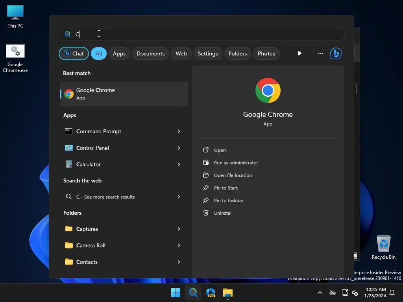Click the large Chrome logo in preview pane
The height and width of the screenshot is (302, 403).
(268, 90)
